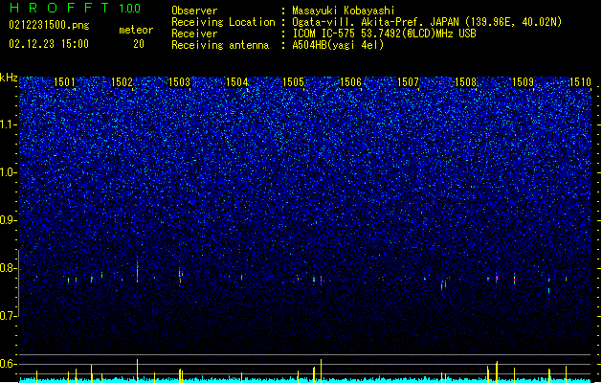
Task: Click the tallest yellow amplitude spike after 1505
Action: click(321, 371)
